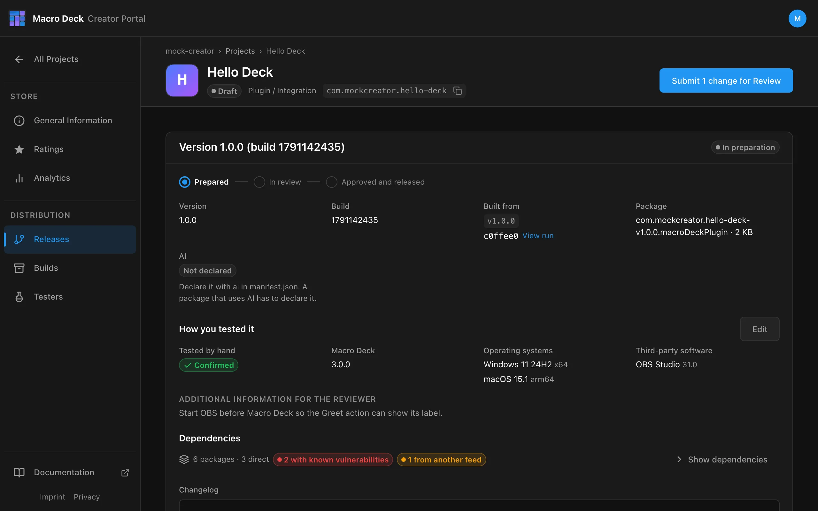Click the dependencies layers icon
The width and height of the screenshot is (818, 511).
coord(184,459)
